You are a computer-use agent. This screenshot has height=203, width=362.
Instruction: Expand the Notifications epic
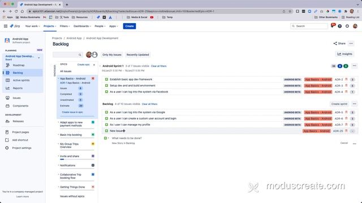click(x=58, y=165)
